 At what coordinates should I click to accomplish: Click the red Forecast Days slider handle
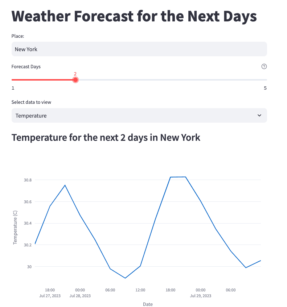75,80
